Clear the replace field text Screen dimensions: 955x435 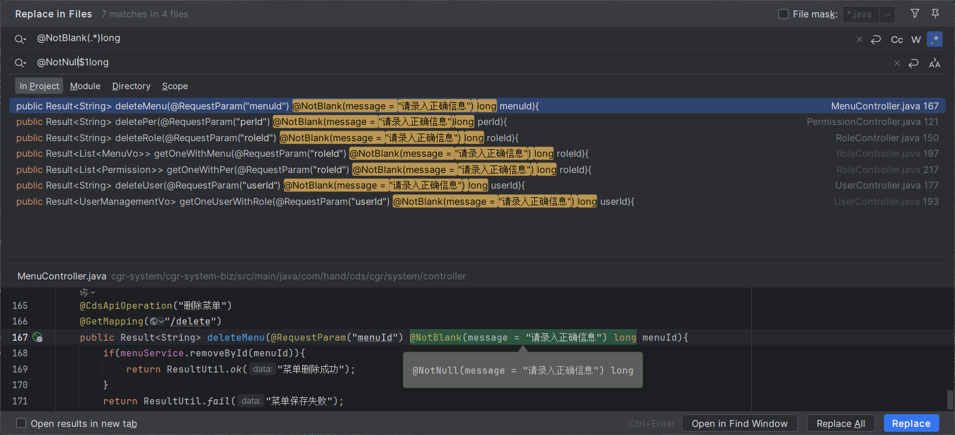pos(897,63)
